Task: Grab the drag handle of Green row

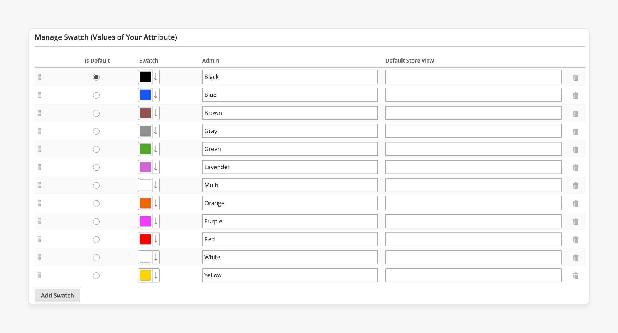Action: click(x=39, y=149)
